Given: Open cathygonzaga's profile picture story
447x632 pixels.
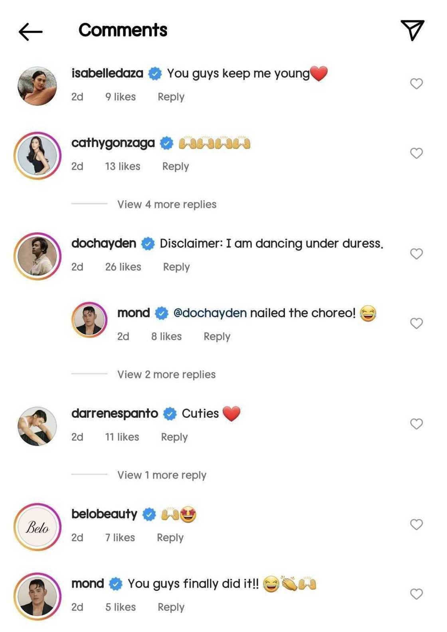Looking at the screenshot, I should coord(38,156).
